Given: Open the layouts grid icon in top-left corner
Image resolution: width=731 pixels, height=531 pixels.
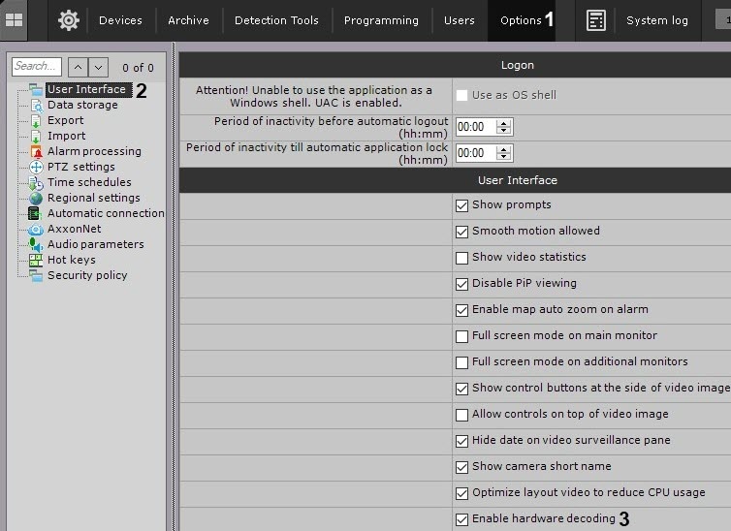Looking at the screenshot, I should click(x=14, y=19).
